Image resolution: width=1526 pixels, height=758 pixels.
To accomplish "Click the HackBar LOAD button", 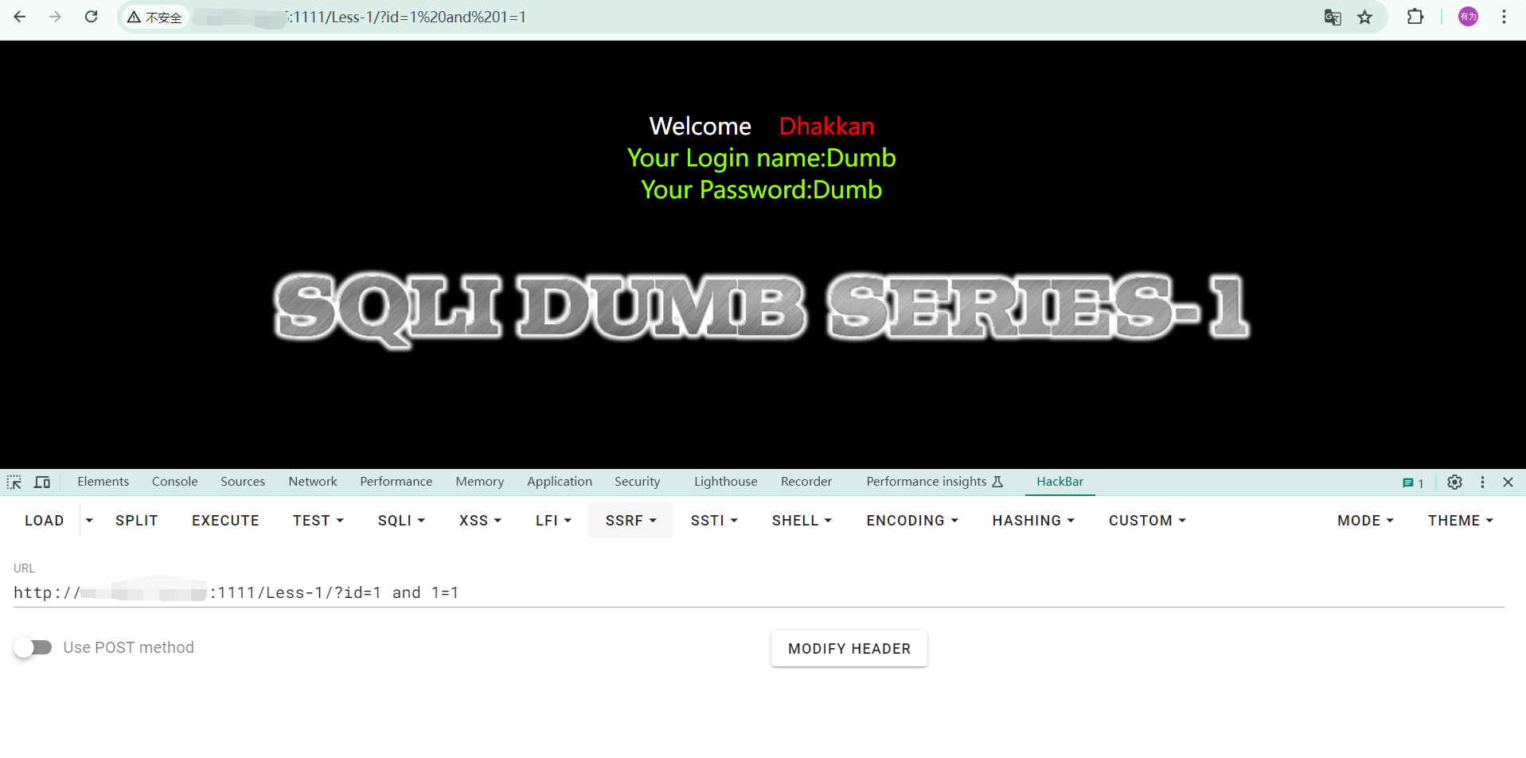I will click(45, 521).
